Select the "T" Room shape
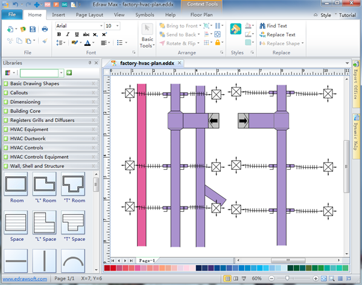The height and width of the screenshot is (285, 362). pyautogui.click(x=73, y=184)
